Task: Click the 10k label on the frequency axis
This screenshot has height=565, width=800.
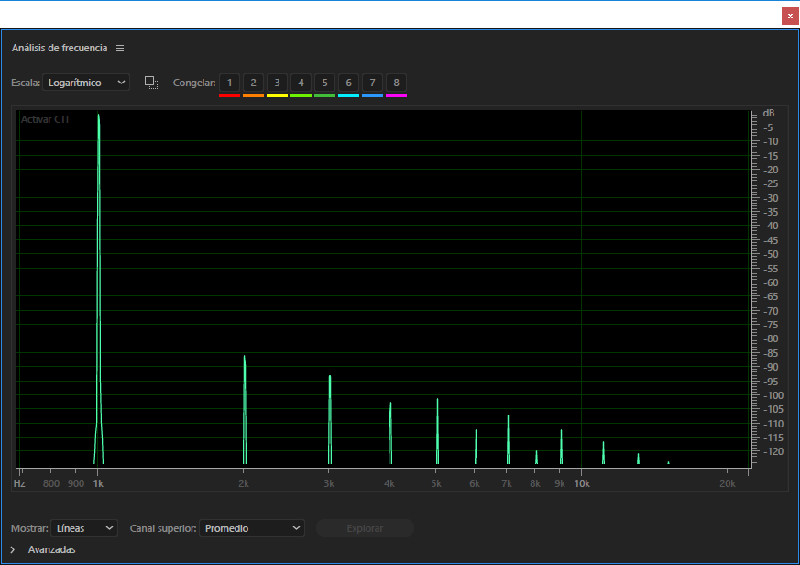Action: coord(582,483)
